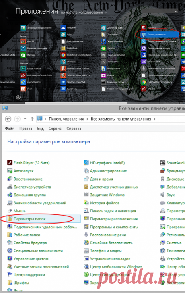The height and width of the screenshot is (293, 185).
Task: Open Домашняя группа settings
Action: pyautogui.click(x=27, y=195)
